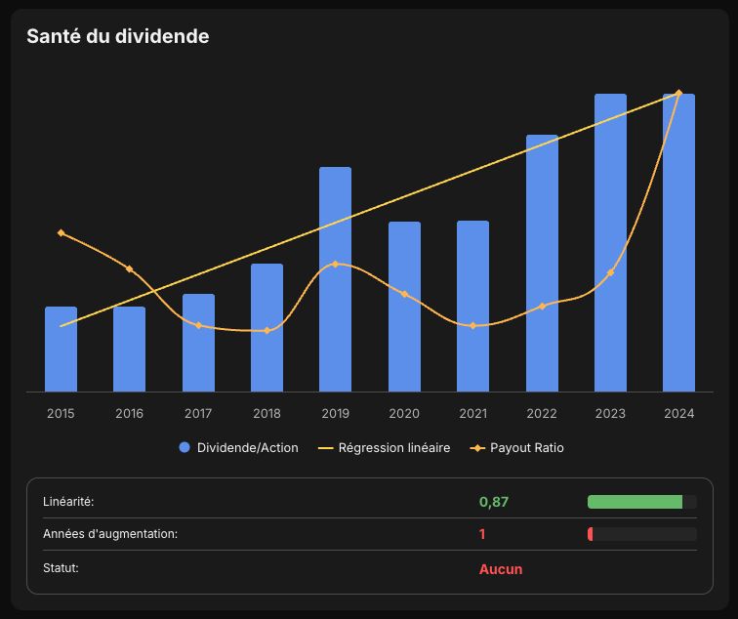This screenshot has width=738, height=619.
Task: Click the 2017 payout ratio data point
Action: (x=198, y=325)
